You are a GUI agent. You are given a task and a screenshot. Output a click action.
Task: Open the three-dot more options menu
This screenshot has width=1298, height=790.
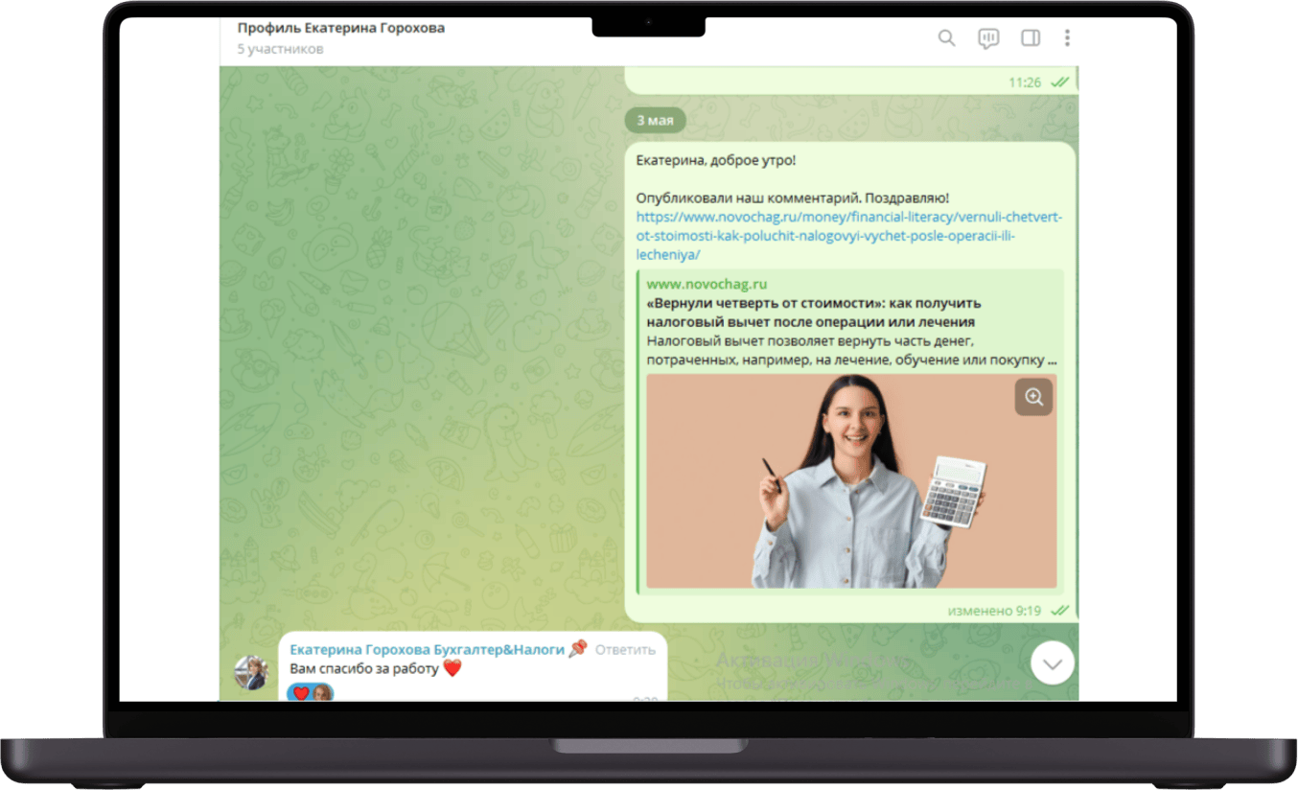coord(1067,38)
